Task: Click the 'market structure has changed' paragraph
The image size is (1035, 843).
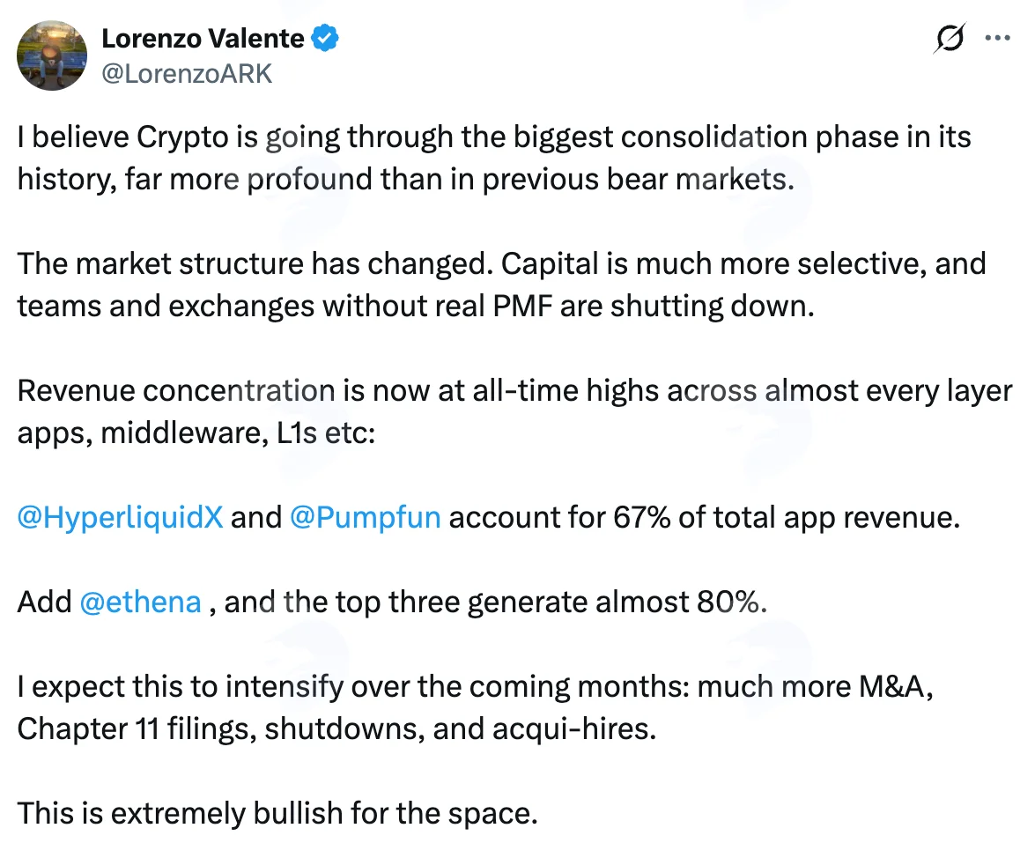Action: (502, 285)
